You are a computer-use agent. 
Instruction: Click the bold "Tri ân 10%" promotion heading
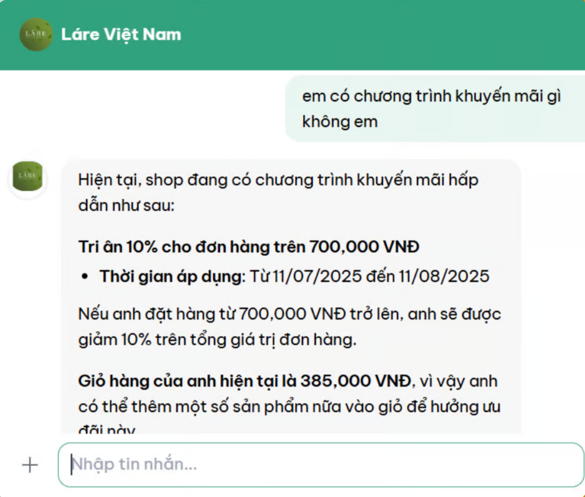click(x=249, y=247)
